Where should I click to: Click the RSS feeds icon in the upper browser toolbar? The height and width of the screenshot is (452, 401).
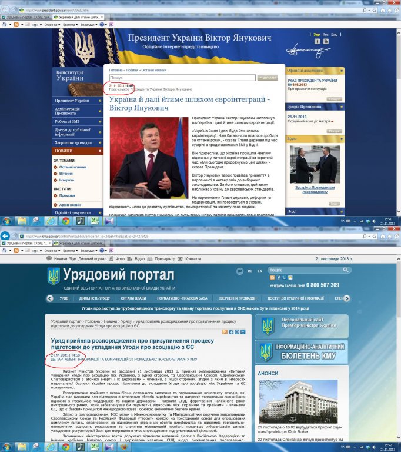[16, 25]
